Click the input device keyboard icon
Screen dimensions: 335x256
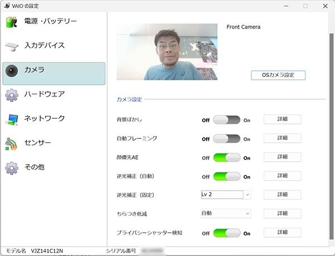(x=12, y=46)
